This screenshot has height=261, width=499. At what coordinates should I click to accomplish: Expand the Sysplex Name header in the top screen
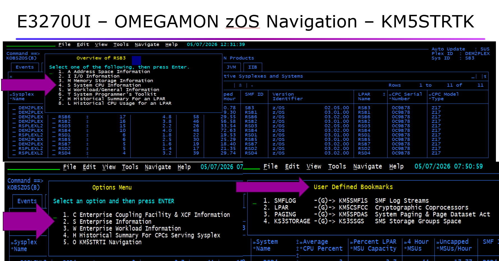[x=11, y=95]
